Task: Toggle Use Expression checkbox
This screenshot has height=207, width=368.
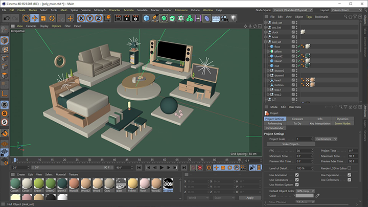Action: 349,175
